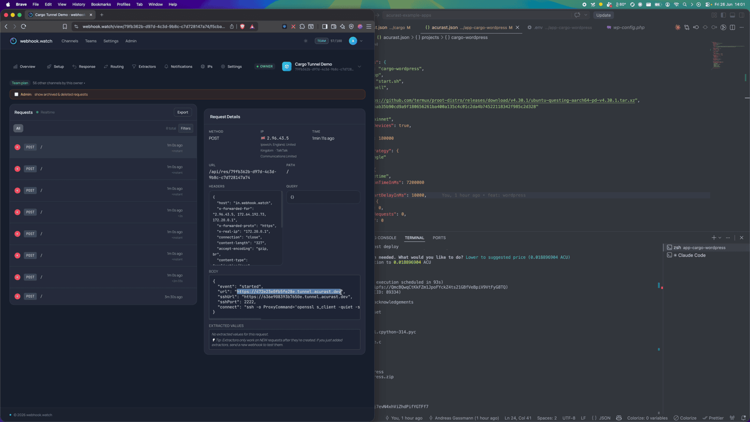Open the channel Settings tab
This screenshot has width=750, height=422.
232,67
